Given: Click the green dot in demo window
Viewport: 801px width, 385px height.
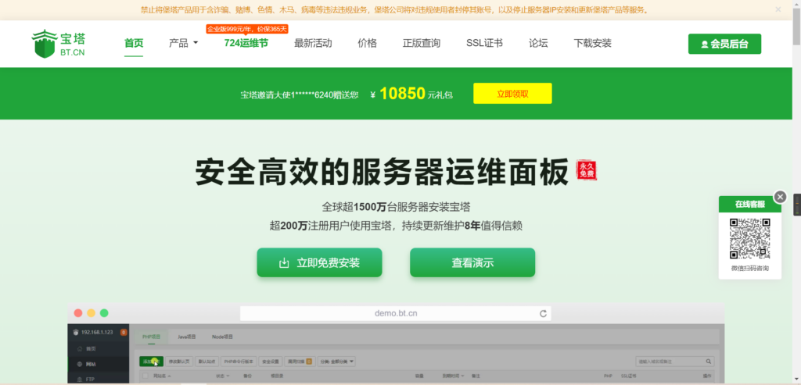Looking at the screenshot, I should click(104, 312).
